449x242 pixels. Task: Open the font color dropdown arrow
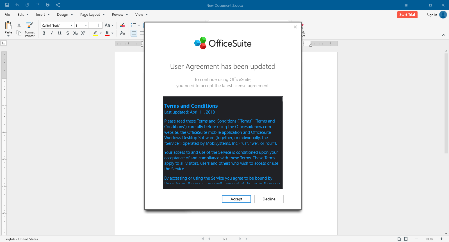click(112, 33)
